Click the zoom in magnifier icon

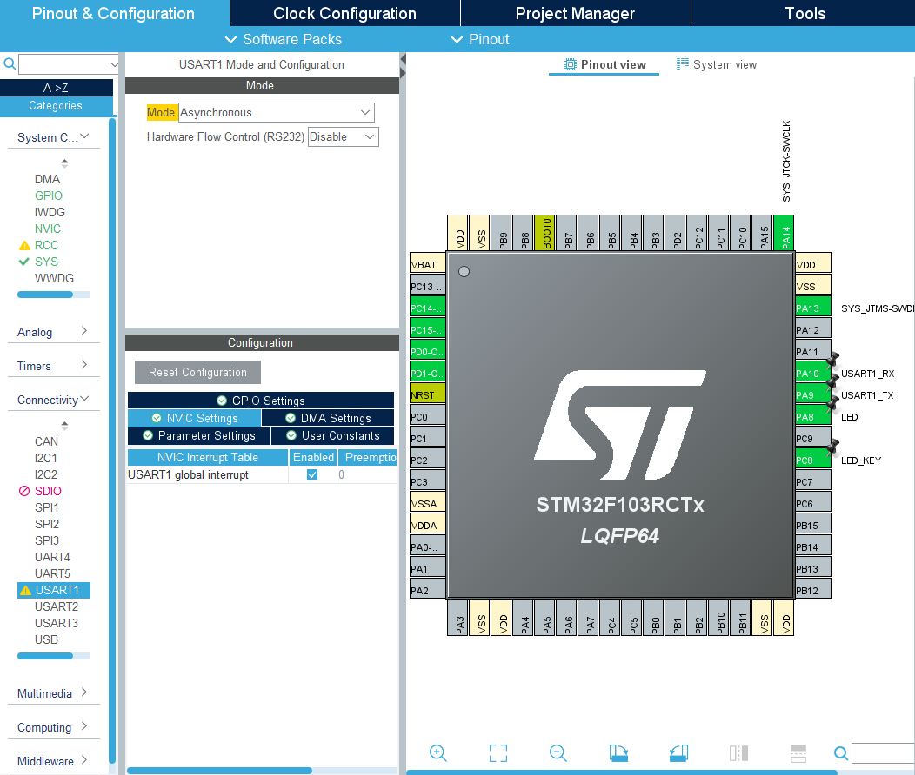tap(438, 753)
